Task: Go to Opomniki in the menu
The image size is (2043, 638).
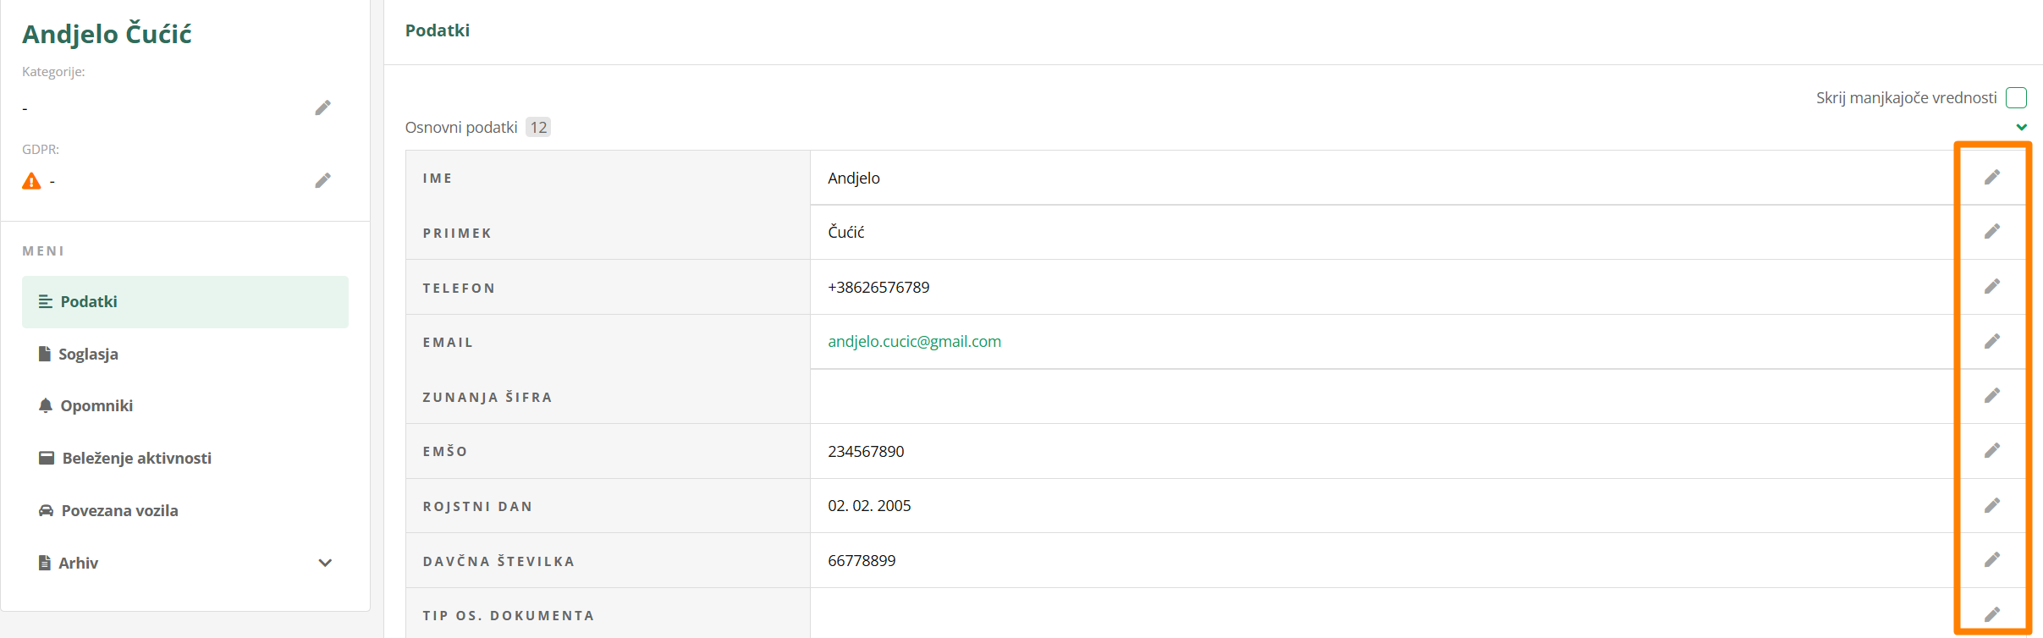Action: 96,405
